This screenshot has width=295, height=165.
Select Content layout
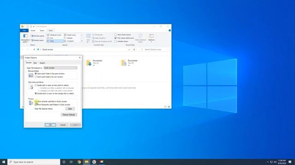(69, 41)
